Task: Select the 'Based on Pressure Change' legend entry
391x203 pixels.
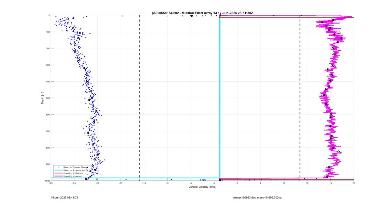Action: tap(75, 167)
